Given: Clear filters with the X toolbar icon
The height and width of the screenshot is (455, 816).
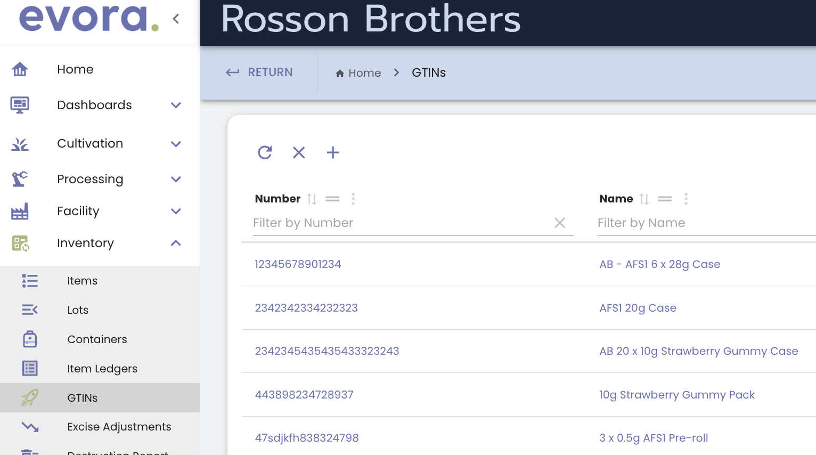Looking at the screenshot, I should click(x=299, y=152).
